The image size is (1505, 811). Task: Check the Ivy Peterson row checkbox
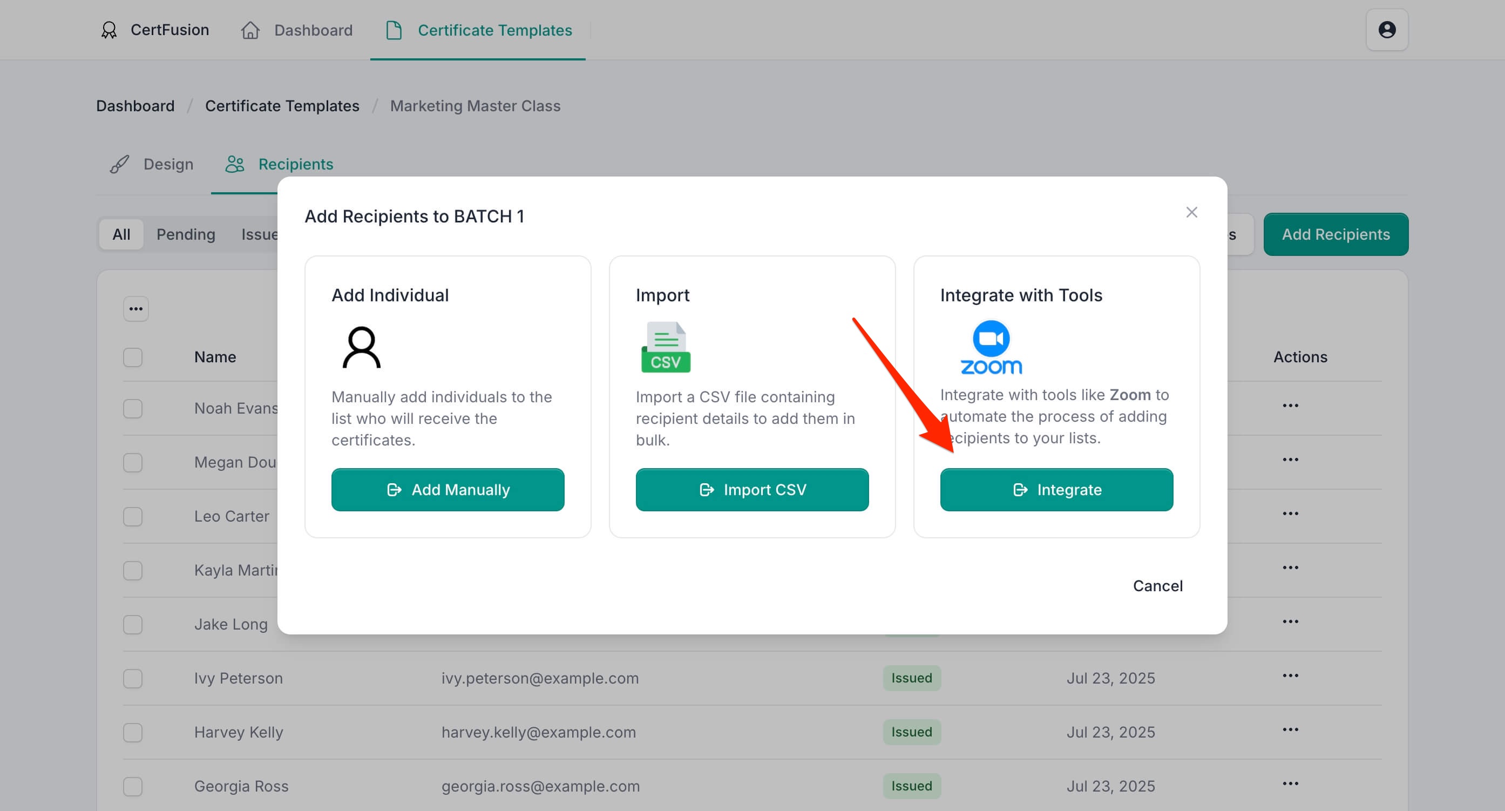pos(133,678)
